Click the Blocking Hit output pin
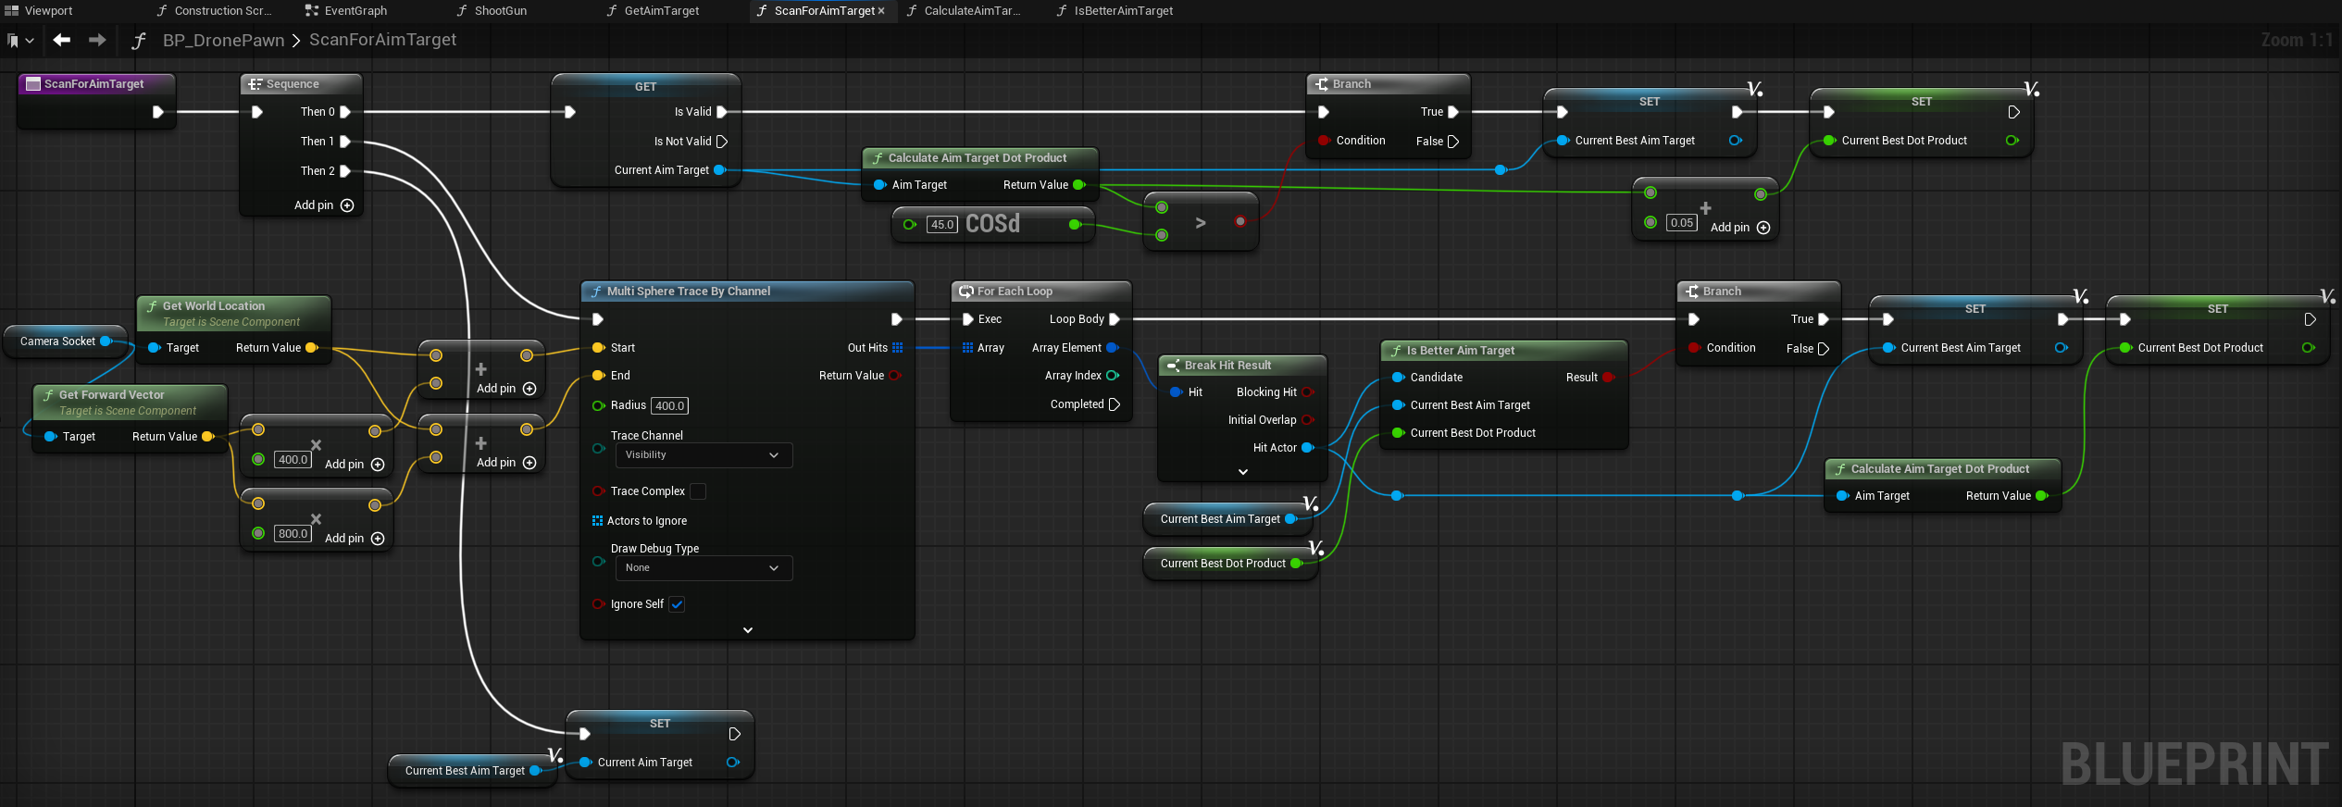This screenshot has height=807, width=2342. pyautogui.click(x=1308, y=392)
